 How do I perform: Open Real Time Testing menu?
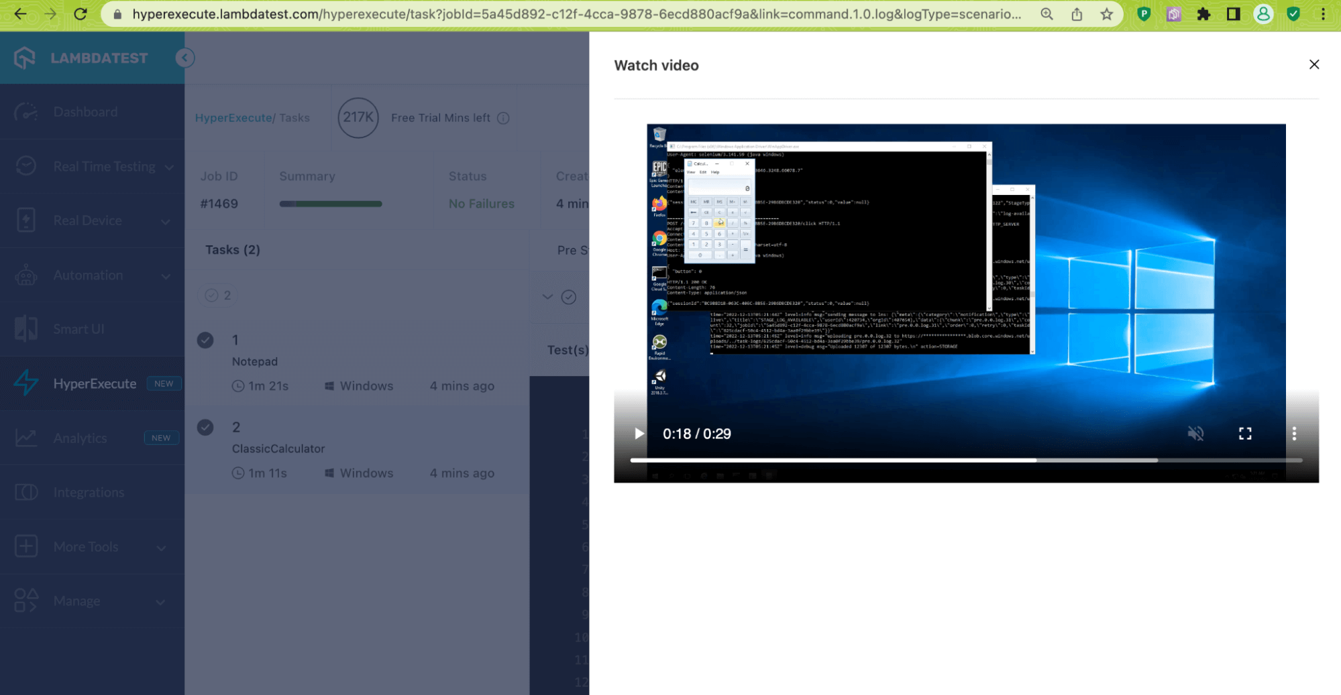[104, 166]
